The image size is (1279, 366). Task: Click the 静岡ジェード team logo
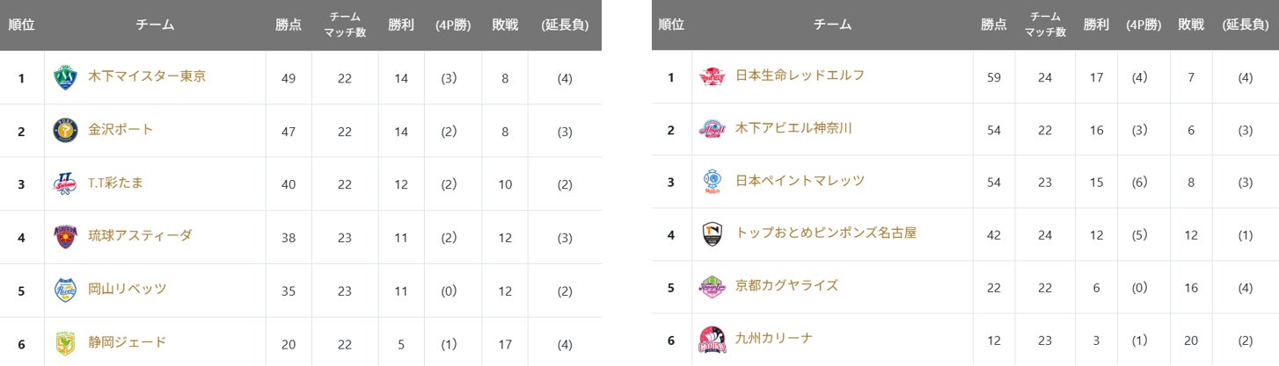click(65, 342)
